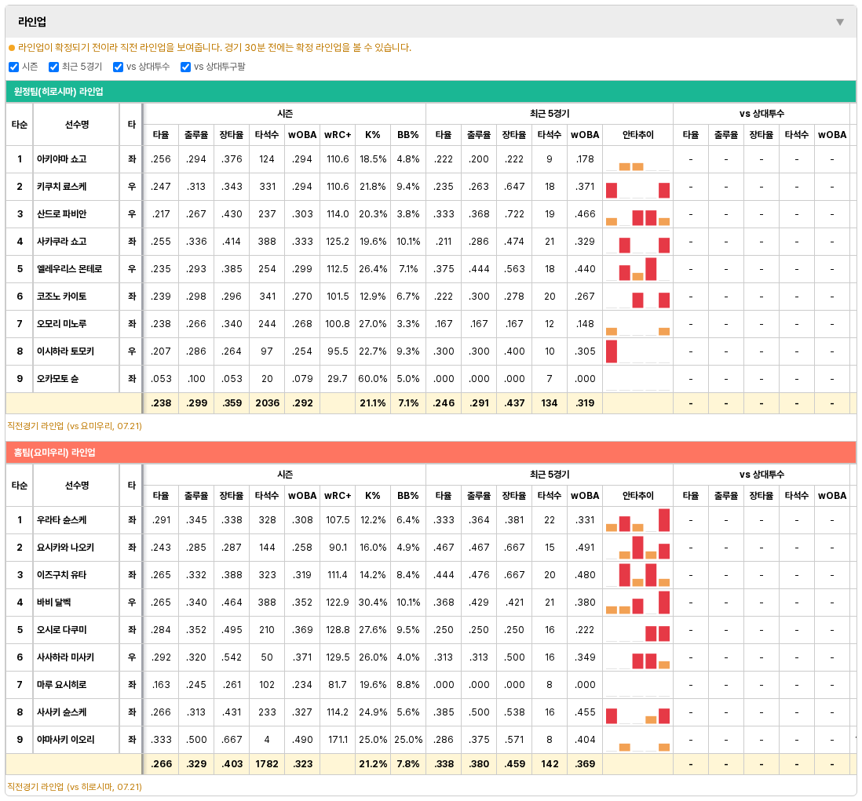Open player 아키야마 쇼고 in the Hiroshima lineup
This screenshot has height=801, width=862.
click(61, 159)
